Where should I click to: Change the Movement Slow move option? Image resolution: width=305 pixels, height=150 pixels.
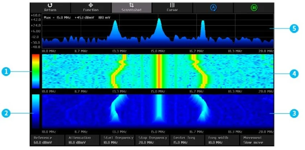pyautogui.click(x=256, y=140)
